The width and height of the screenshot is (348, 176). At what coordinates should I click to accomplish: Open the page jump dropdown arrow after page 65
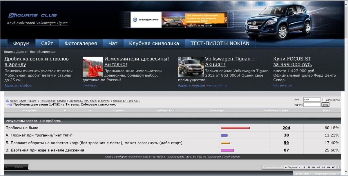click(x=338, y=167)
